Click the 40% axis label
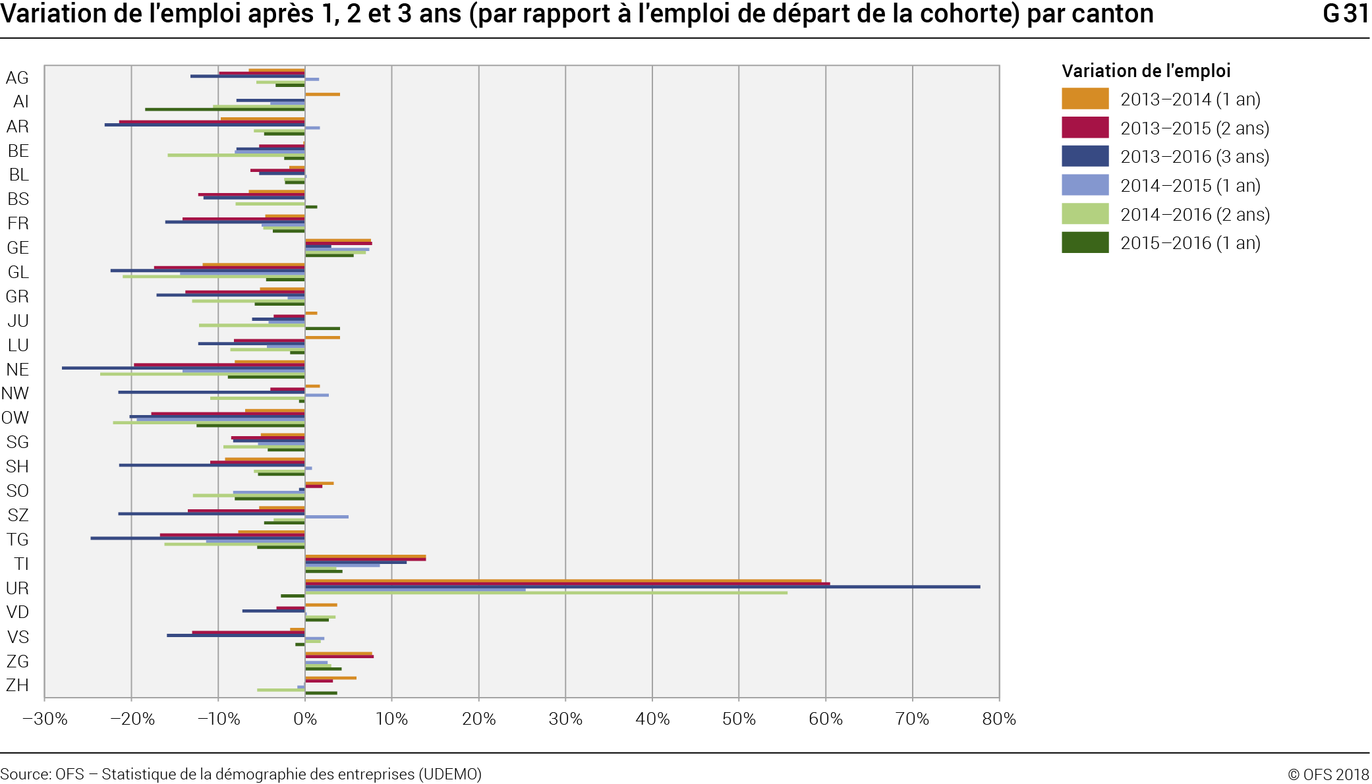Viewport: 1372px width, 784px height. pyautogui.click(x=652, y=719)
